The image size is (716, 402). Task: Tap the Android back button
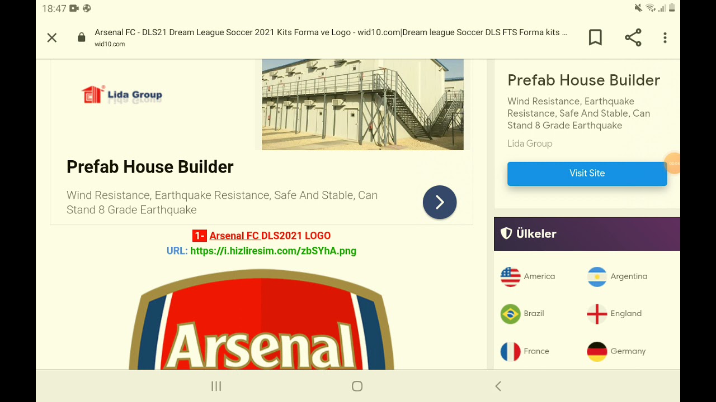coord(498,386)
